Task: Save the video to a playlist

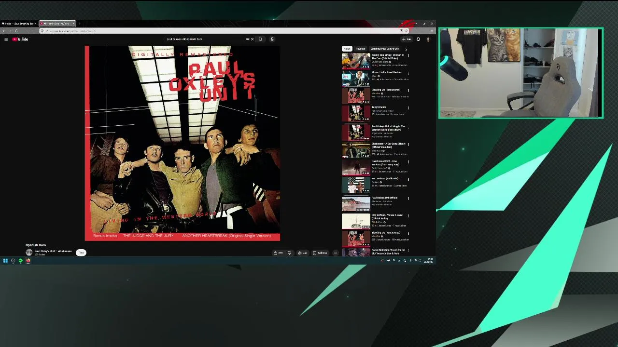Action: (x=320, y=253)
